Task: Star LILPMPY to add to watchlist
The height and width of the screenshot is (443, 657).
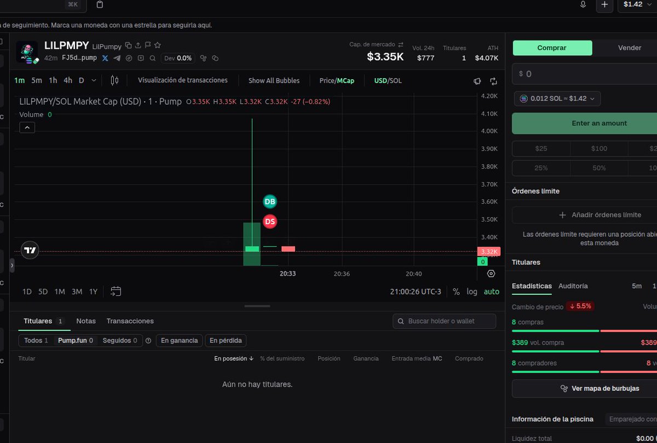Action: pyautogui.click(x=158, y=45)
